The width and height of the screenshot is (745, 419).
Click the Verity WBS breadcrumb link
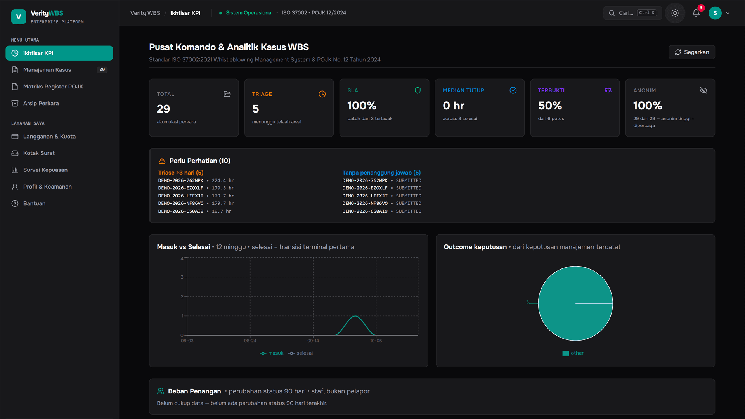click(145, 13)
